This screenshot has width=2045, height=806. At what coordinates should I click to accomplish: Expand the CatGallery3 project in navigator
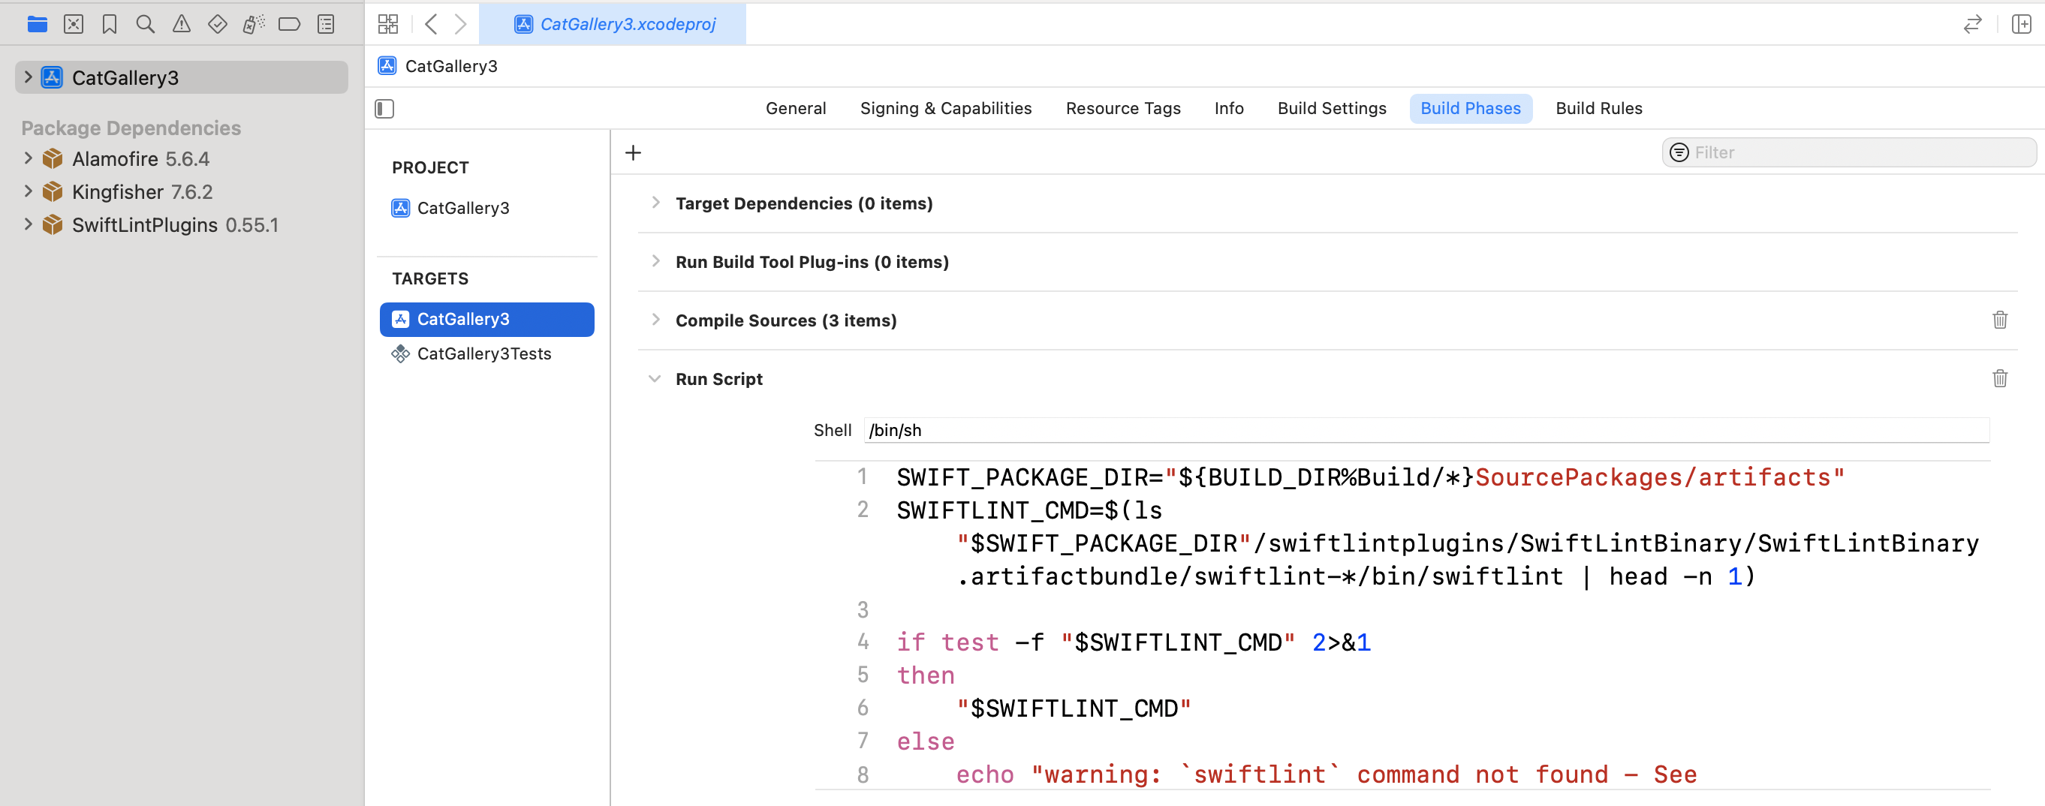28,77
